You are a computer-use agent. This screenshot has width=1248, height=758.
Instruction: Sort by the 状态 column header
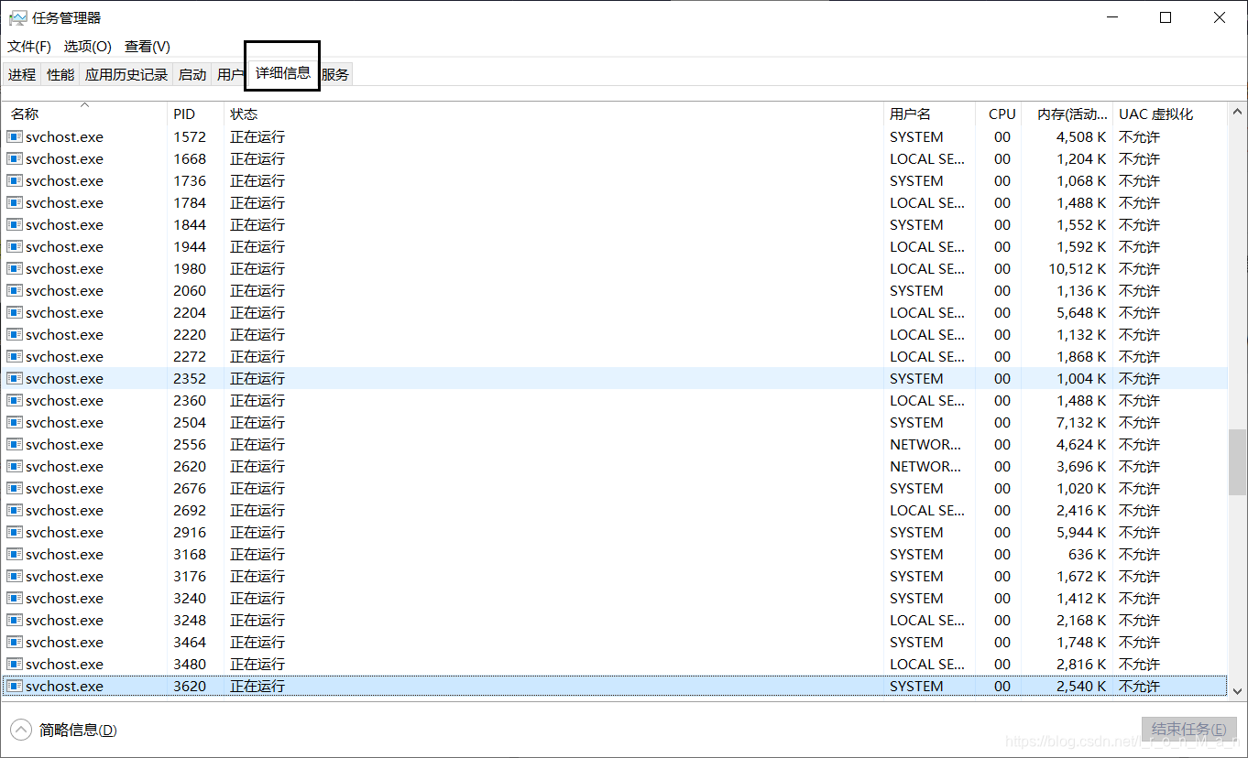[x=553, y=114]
